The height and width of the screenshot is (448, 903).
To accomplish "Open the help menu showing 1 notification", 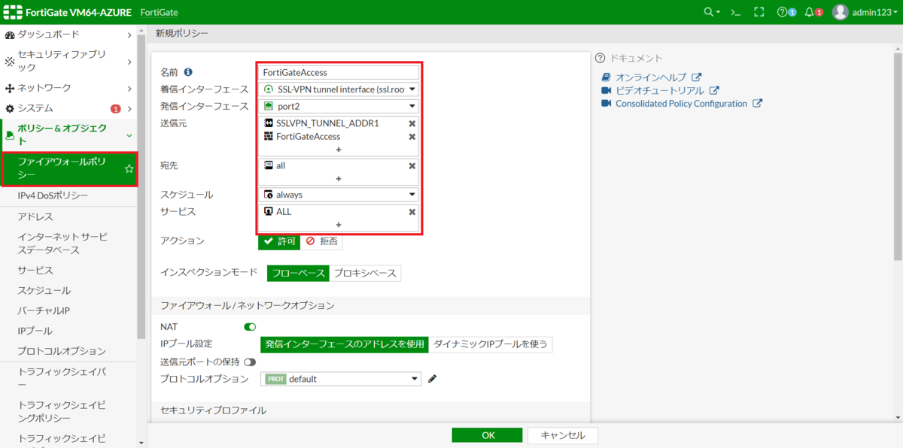I will pyautogui.click(x=783, y=11).
